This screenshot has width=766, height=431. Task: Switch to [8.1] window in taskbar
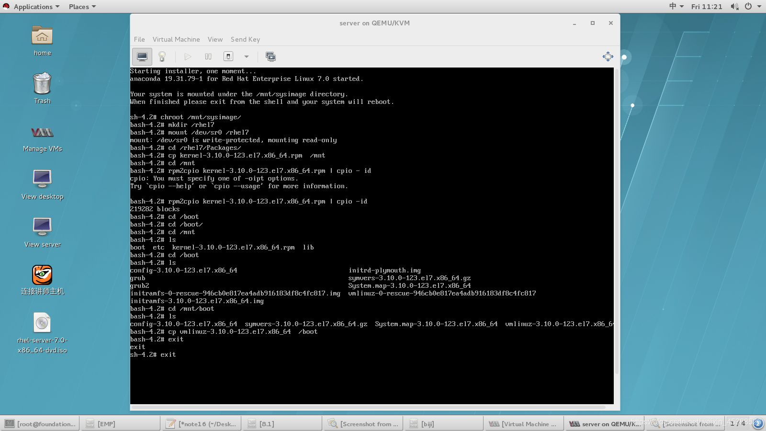click(x=282, y=424)
